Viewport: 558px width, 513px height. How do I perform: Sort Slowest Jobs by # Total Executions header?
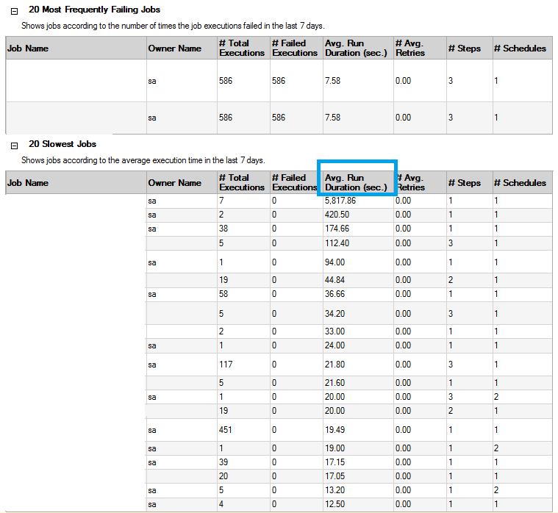pos(241,182)
